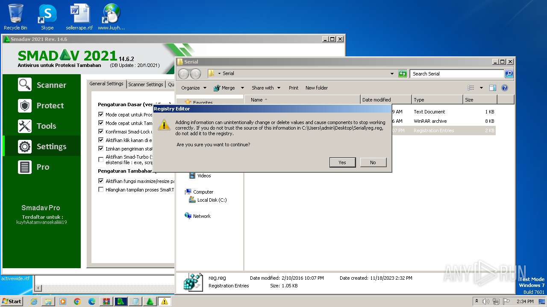Click the Serial breadcrumb dropdown arrow

tap(219, 74)
